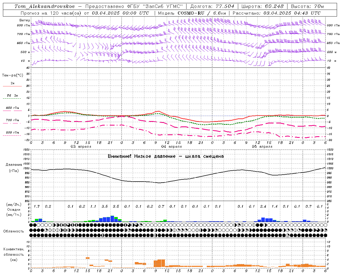This screenshot has height=273, width=341.
Task: Click the "Осадки" precipitation label
Action: [x=14, y=210]
